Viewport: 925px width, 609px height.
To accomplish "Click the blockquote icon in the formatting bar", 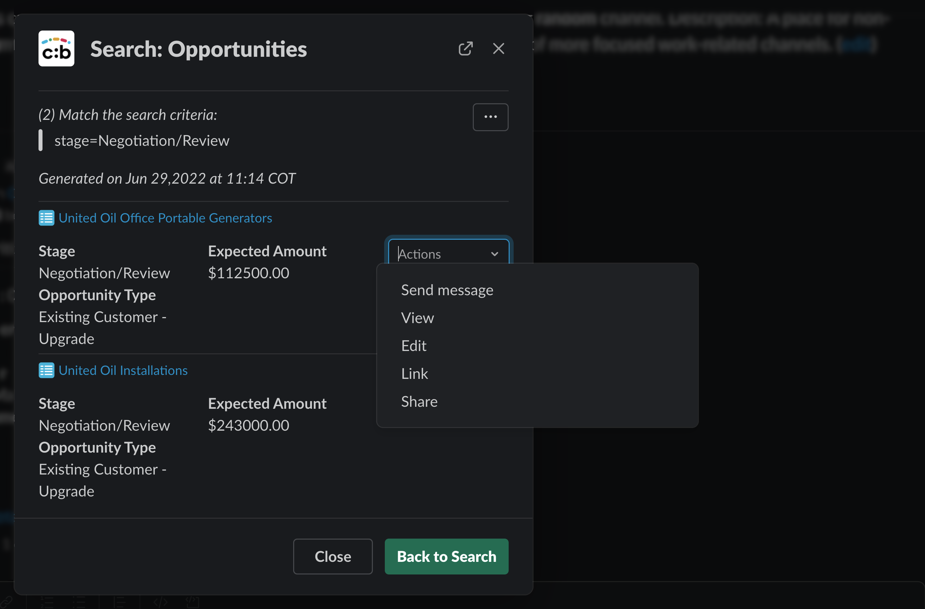I will (x=121, y=602).
